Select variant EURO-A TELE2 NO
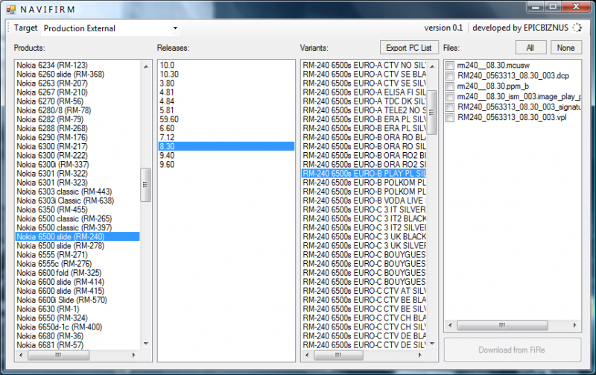This screenshot has height=375, width=596. click(x=364, y=110)
